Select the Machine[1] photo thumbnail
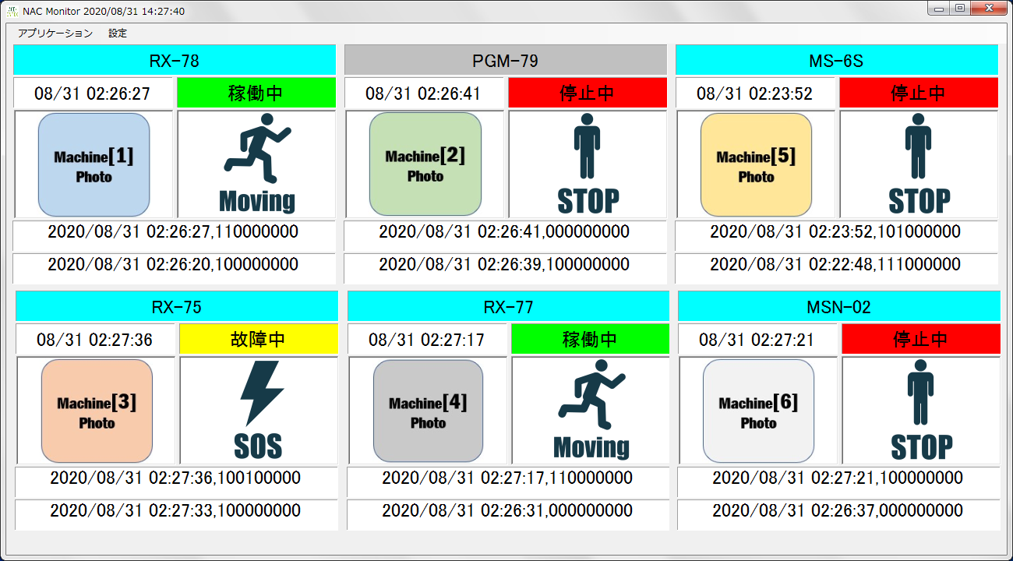Image resolution: width=1013 pixels, height=561 pixels. click(x=94, y=164)
